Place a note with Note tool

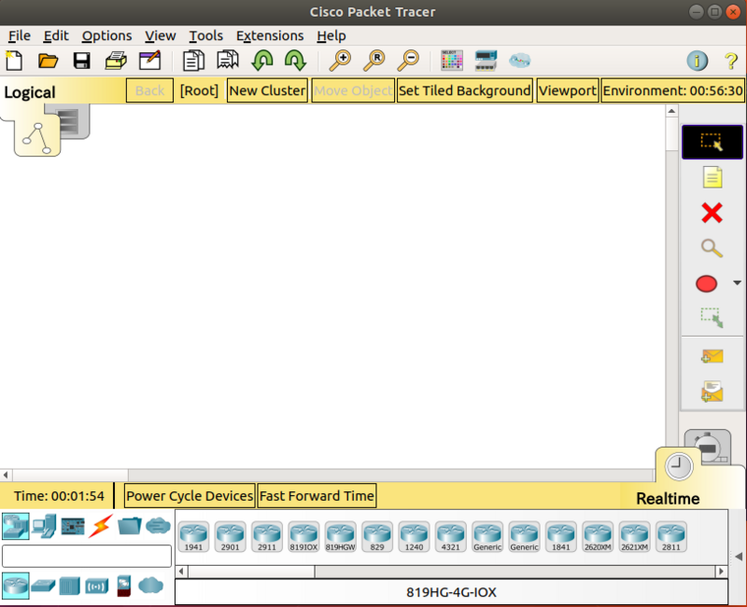pos(712,177)
